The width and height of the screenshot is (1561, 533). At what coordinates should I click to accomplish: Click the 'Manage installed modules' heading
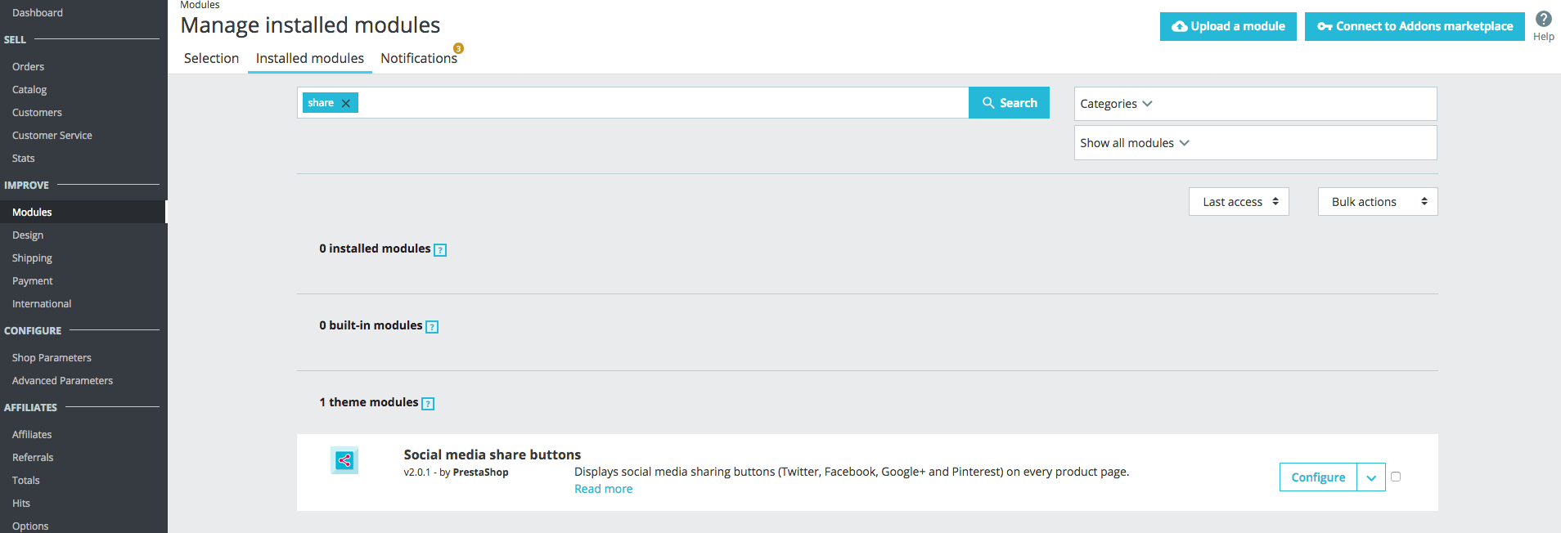coord(310,25)
